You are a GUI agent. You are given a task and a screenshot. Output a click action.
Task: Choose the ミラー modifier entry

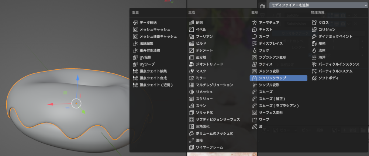click(201, 78)
